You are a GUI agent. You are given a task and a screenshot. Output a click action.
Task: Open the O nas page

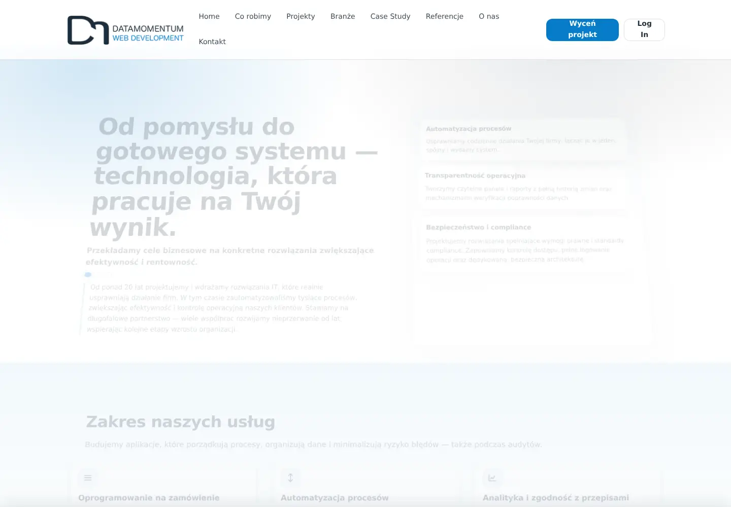point(489,16)
